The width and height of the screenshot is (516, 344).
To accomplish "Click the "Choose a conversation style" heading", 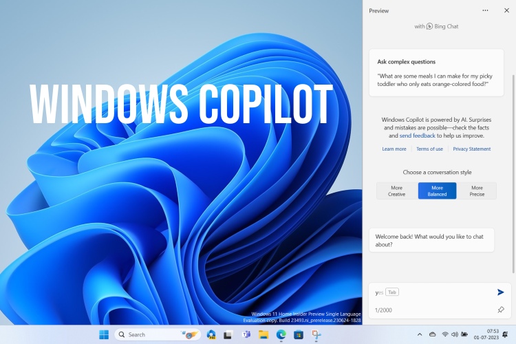I will tap(437, 173).
